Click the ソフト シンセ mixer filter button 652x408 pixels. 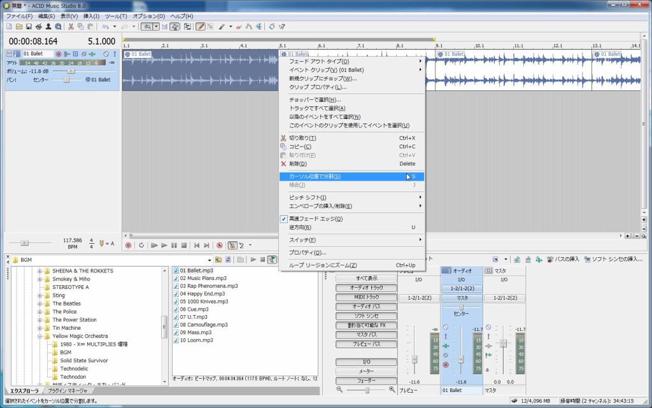[x=366, y=316]
